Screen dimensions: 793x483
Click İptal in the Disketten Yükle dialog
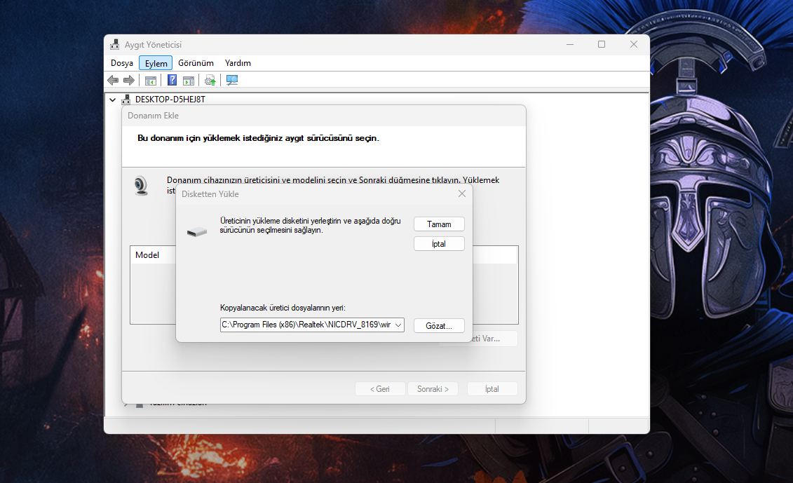pos(439,244)
